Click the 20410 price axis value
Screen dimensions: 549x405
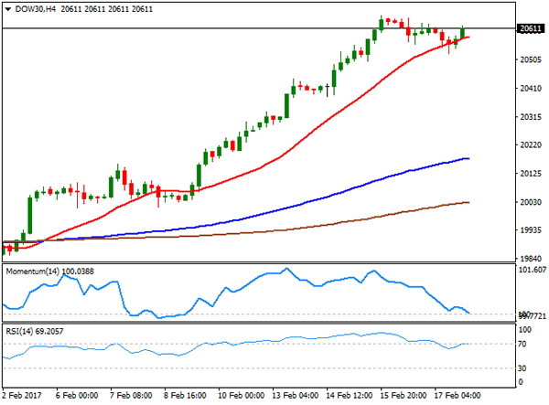tap(531, 89)
